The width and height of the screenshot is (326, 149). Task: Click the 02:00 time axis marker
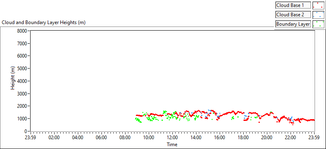pyautogui.click(x=54, y=137)
